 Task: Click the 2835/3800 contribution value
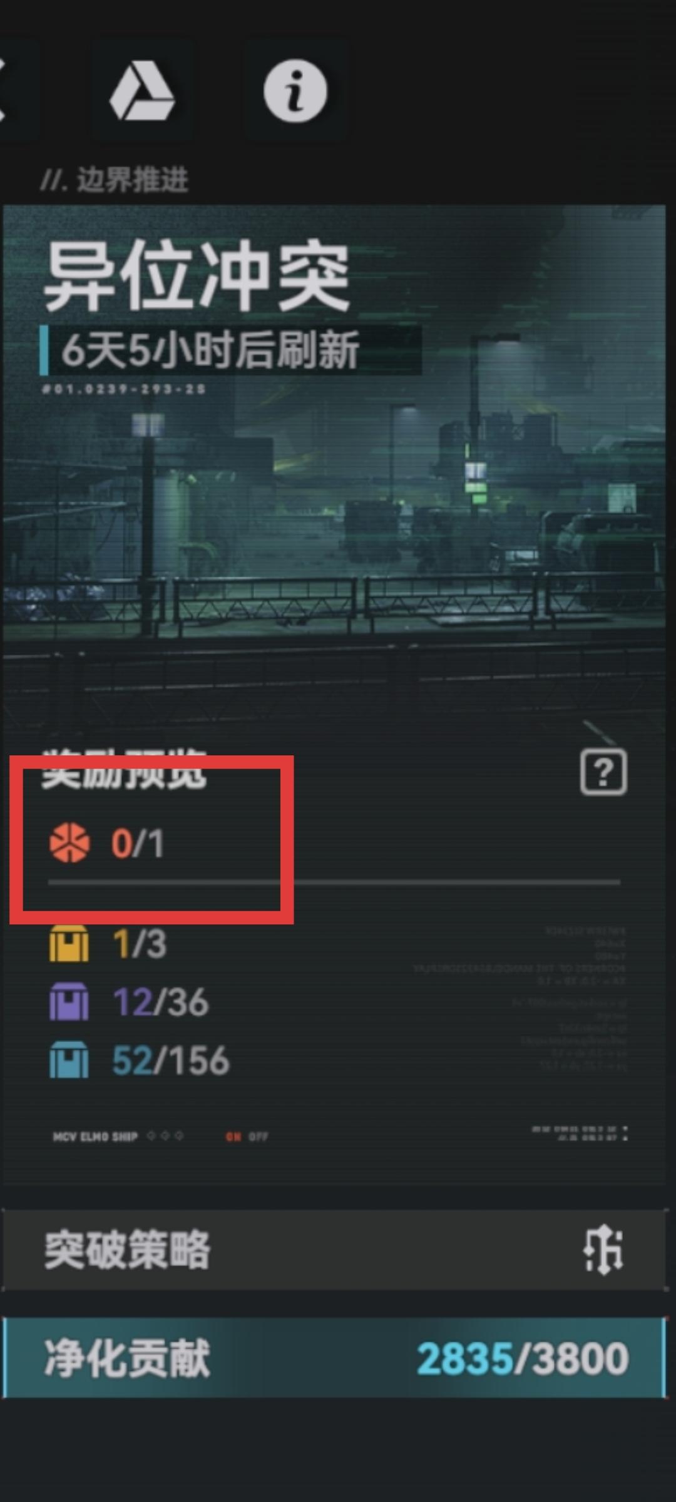click(x=523, y=1358)
